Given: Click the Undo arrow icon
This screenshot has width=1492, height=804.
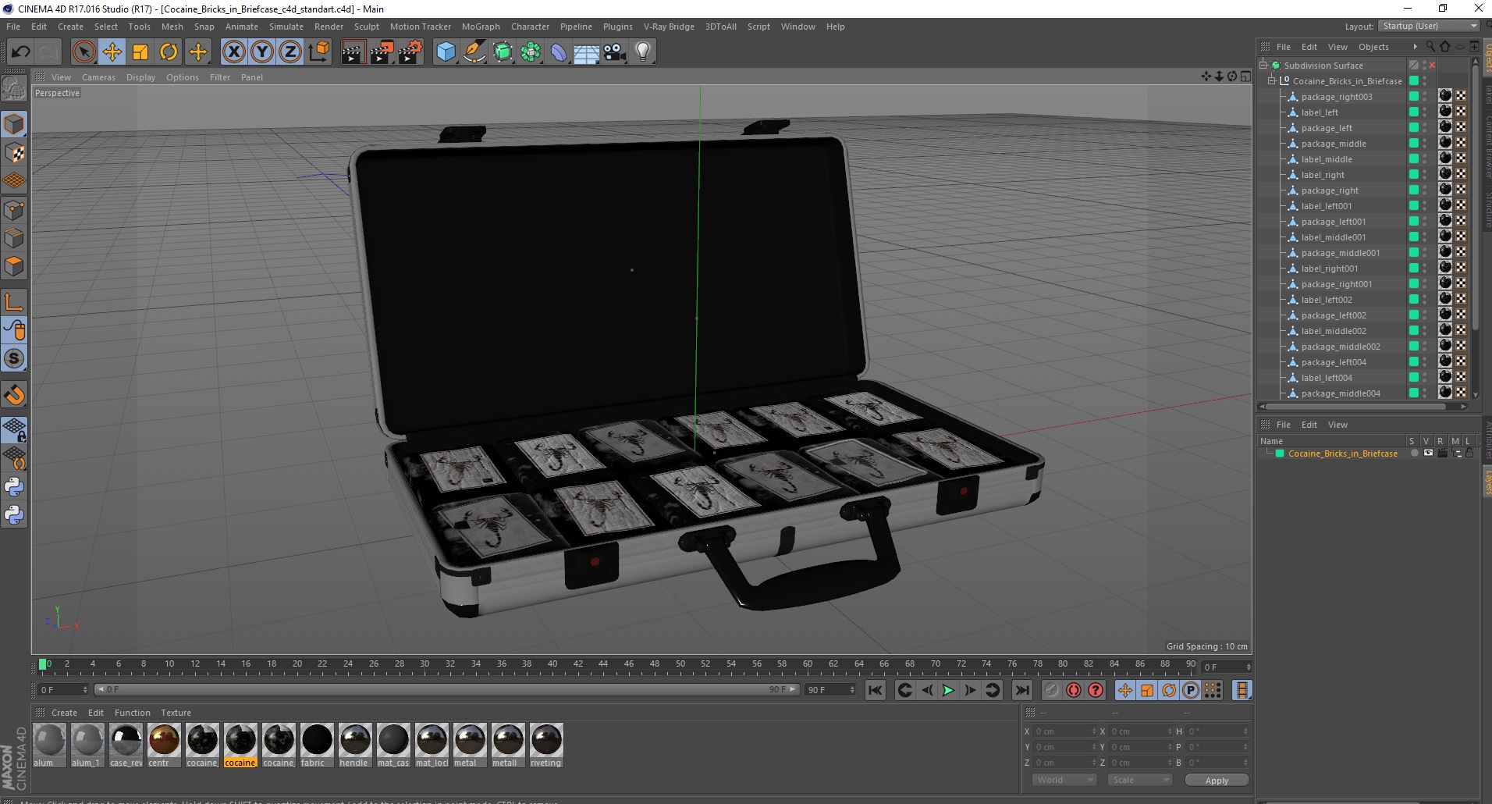Looking at the screenshot, I should point(21,52).
